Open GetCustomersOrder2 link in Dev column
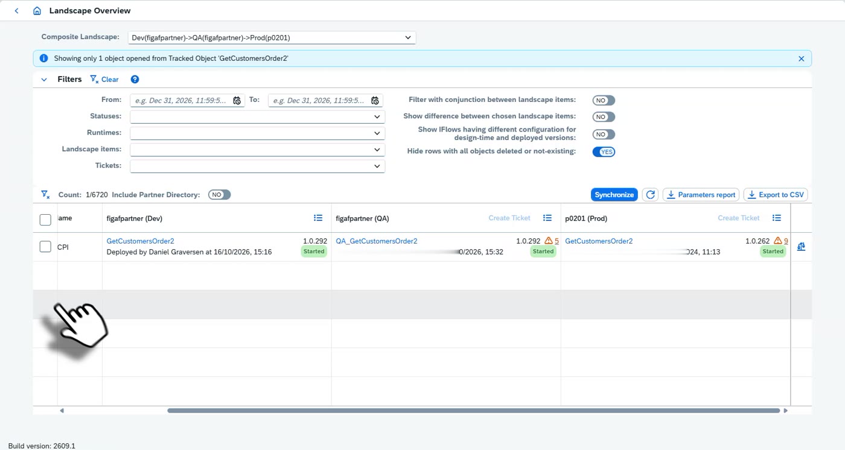845x450 pixels. (141, 241)
